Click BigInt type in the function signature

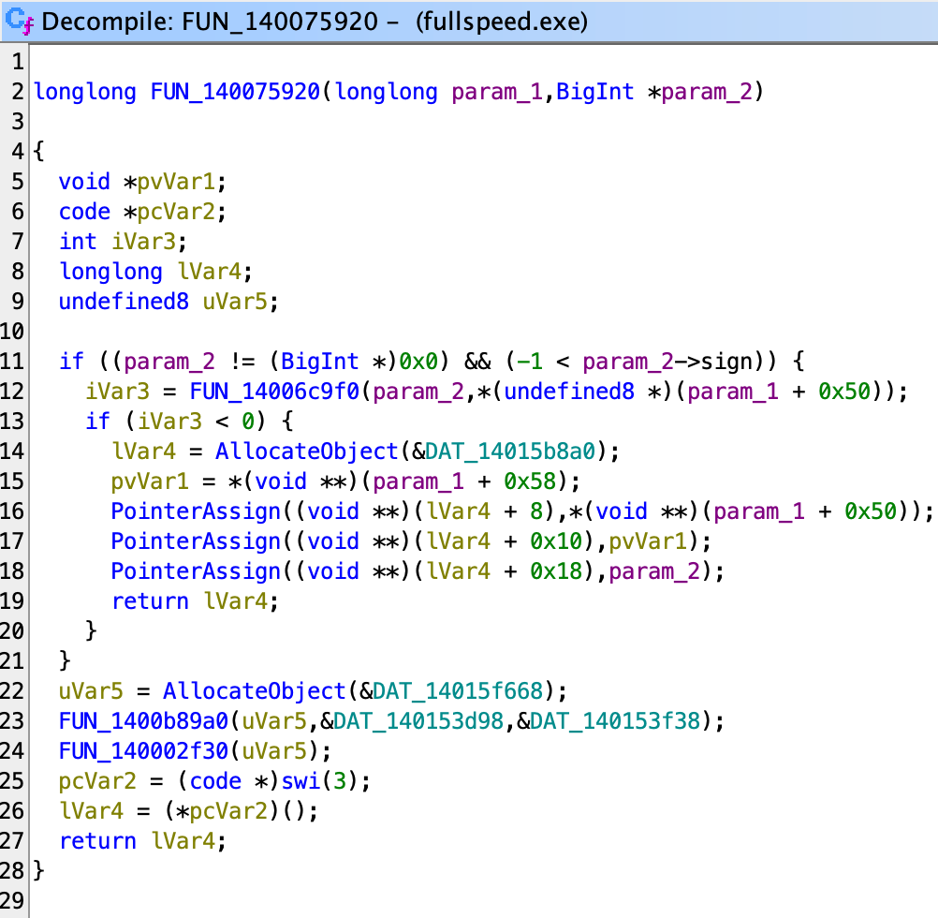597,92
